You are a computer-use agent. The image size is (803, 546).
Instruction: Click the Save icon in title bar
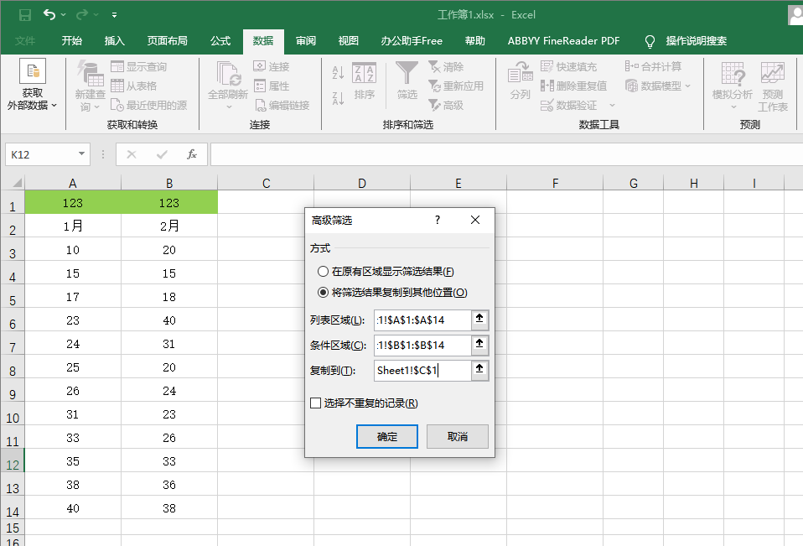(x=25, y=14)
